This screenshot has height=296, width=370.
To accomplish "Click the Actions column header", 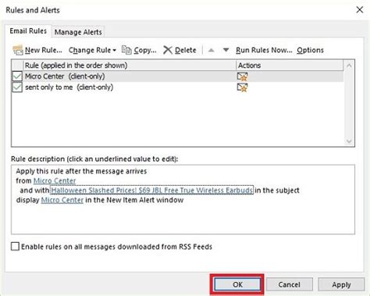I will point(290,66).
